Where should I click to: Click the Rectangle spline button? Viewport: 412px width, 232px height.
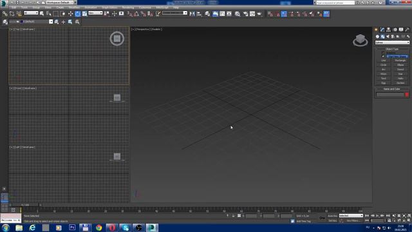tap(400, 61)
